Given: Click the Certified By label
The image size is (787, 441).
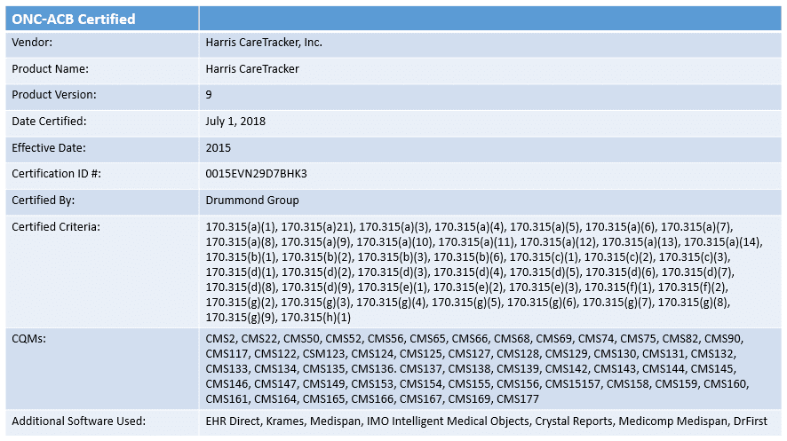Looking at the screenshot, I should pos(43,200).
